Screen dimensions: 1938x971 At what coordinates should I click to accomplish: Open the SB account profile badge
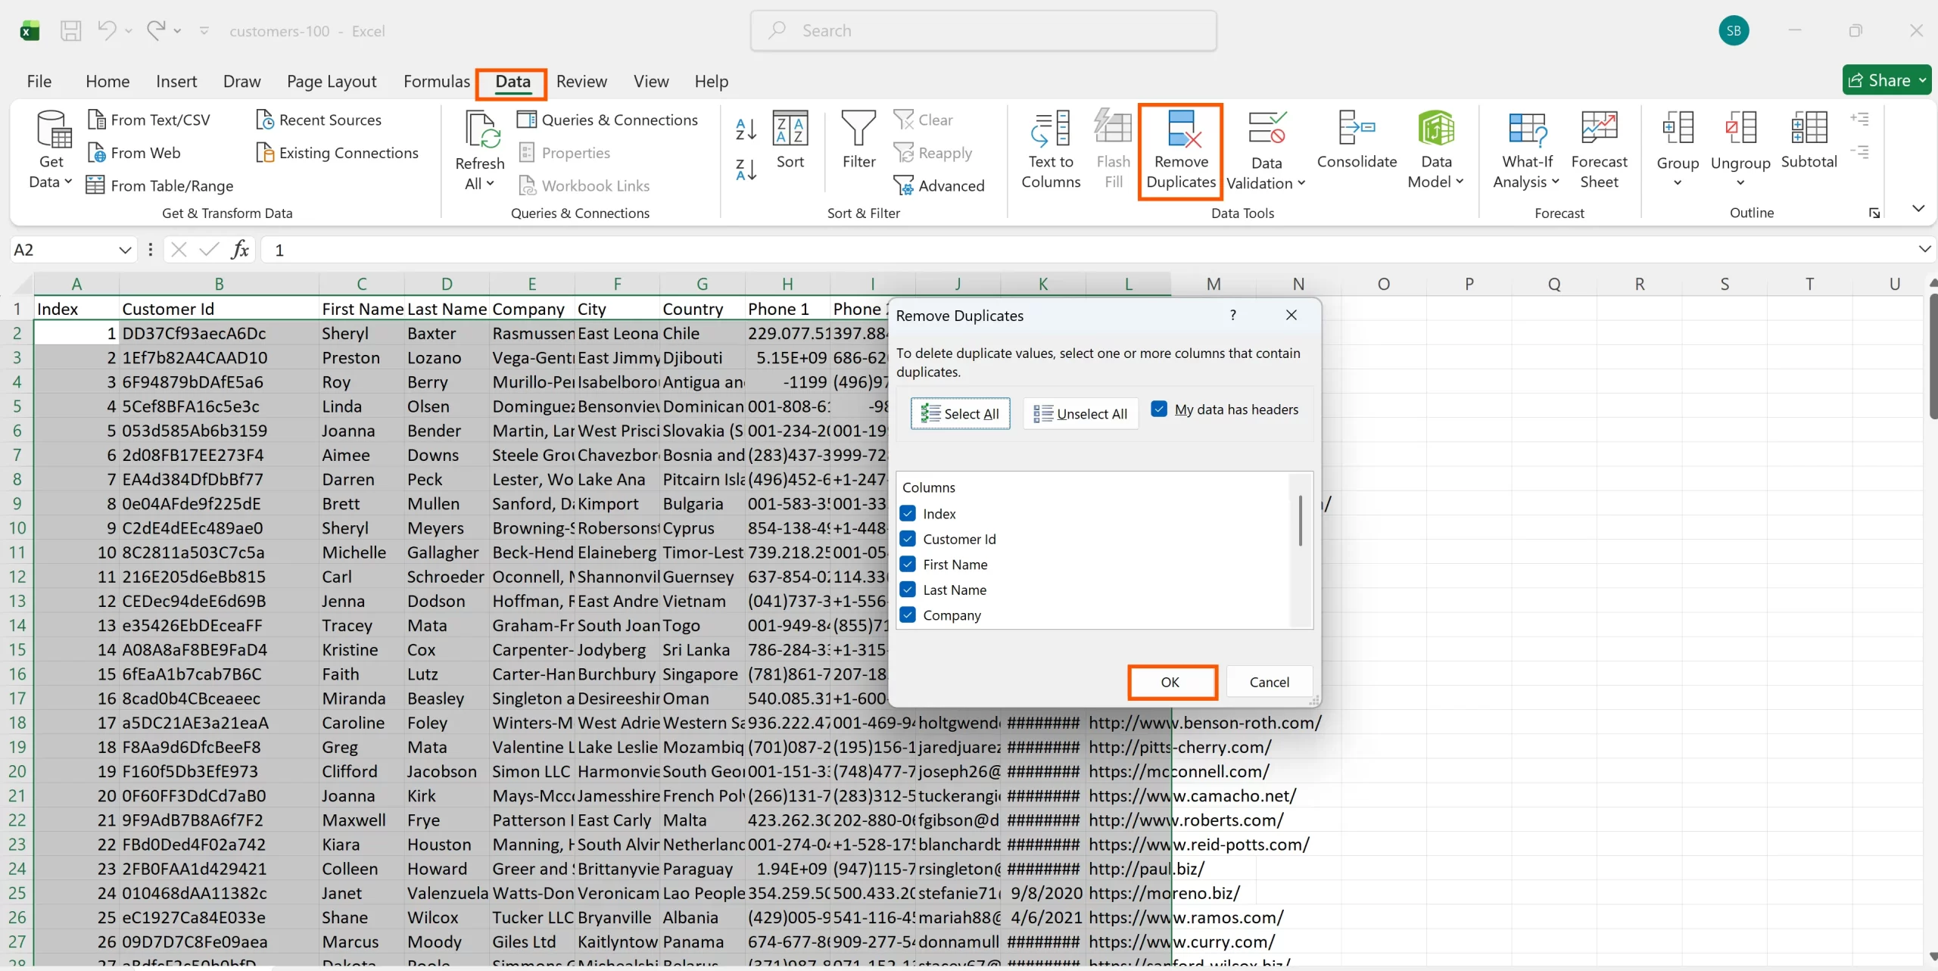(x=1734, y=31)
